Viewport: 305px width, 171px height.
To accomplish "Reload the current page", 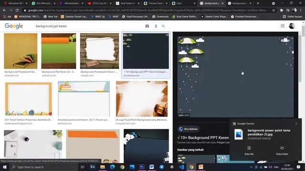I will (17, 10).
